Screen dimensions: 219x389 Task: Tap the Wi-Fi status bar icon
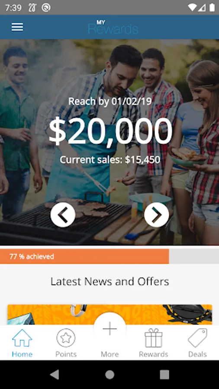point(192,8)
